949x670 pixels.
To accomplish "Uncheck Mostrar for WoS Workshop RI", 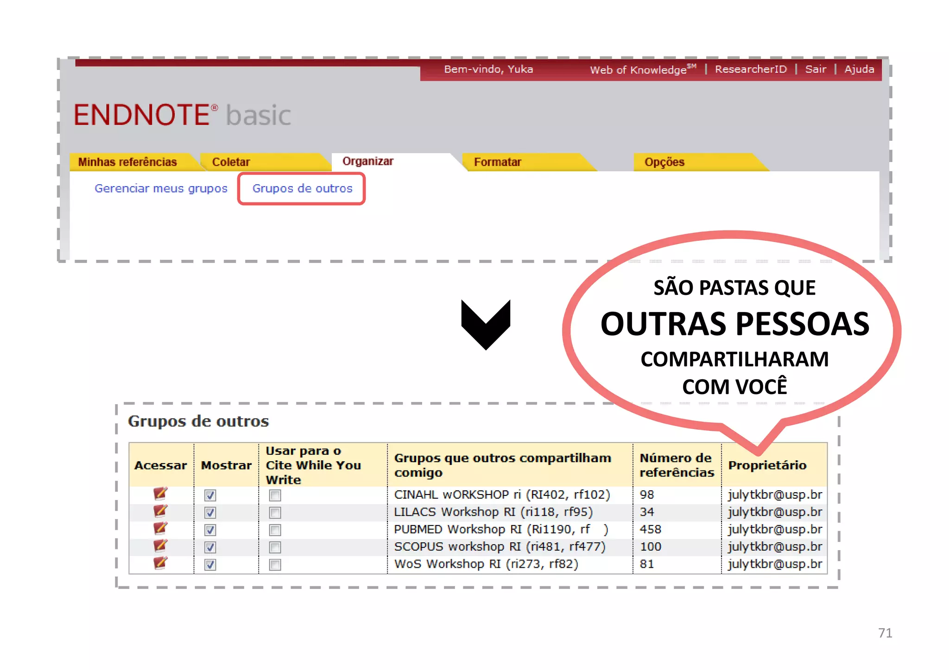I will [210, 565].
